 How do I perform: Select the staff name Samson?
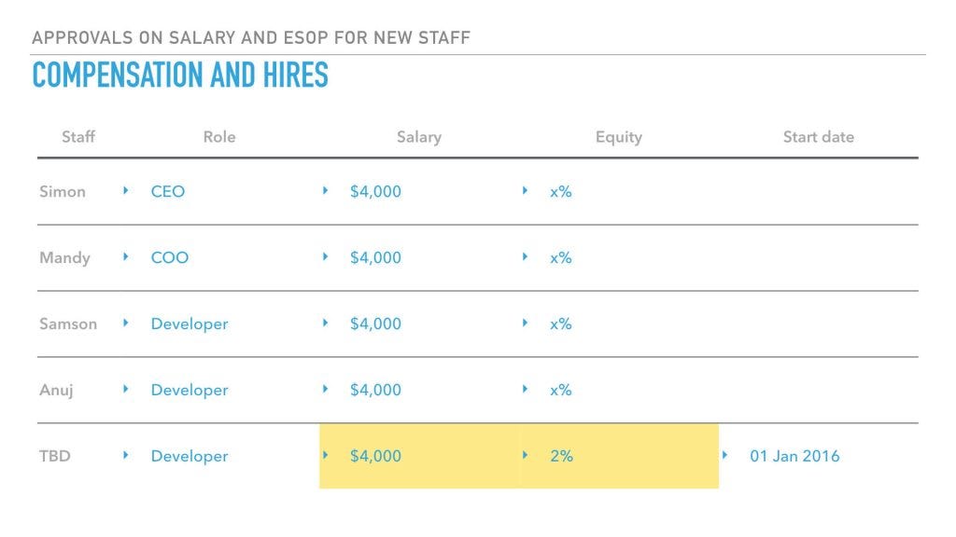(68, 324)
